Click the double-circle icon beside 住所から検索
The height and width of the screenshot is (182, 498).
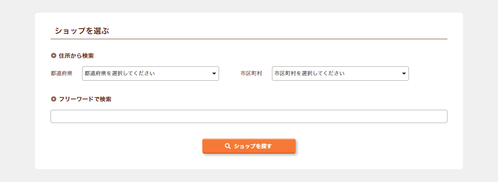(x=54, y=55)
